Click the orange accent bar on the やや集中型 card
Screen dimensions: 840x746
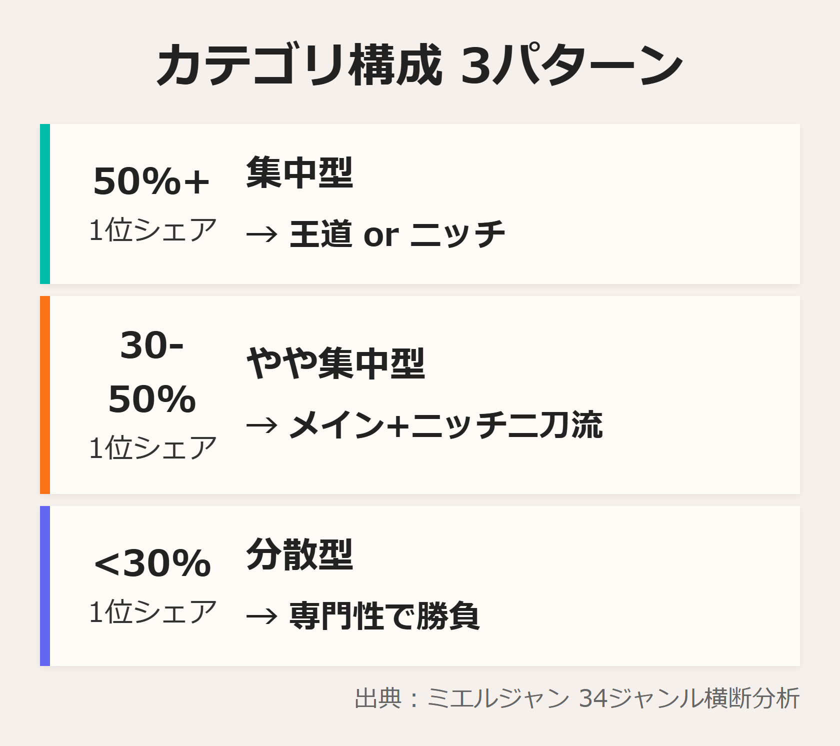click(45, 395)
